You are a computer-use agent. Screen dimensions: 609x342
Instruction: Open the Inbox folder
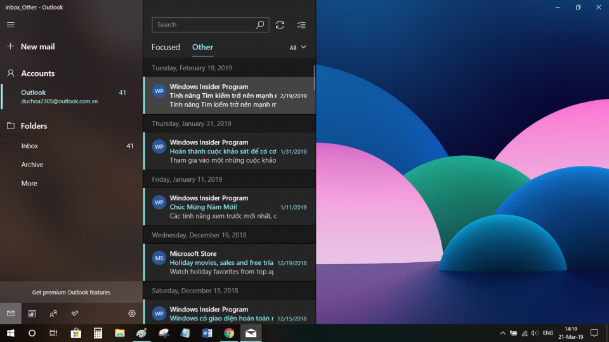click(x=72, y=146)
